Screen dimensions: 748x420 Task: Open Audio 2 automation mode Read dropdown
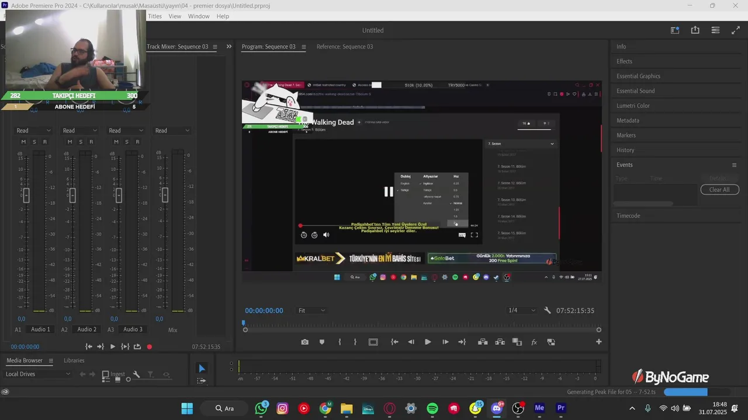pos(80,131)
